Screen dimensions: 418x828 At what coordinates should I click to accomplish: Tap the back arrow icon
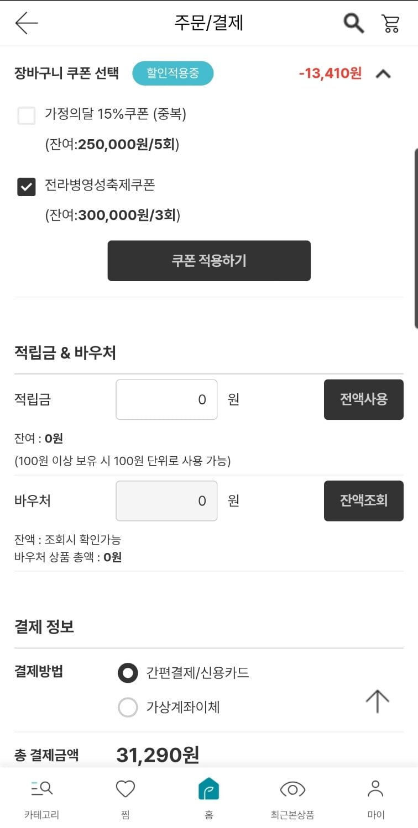pos(26,23)
